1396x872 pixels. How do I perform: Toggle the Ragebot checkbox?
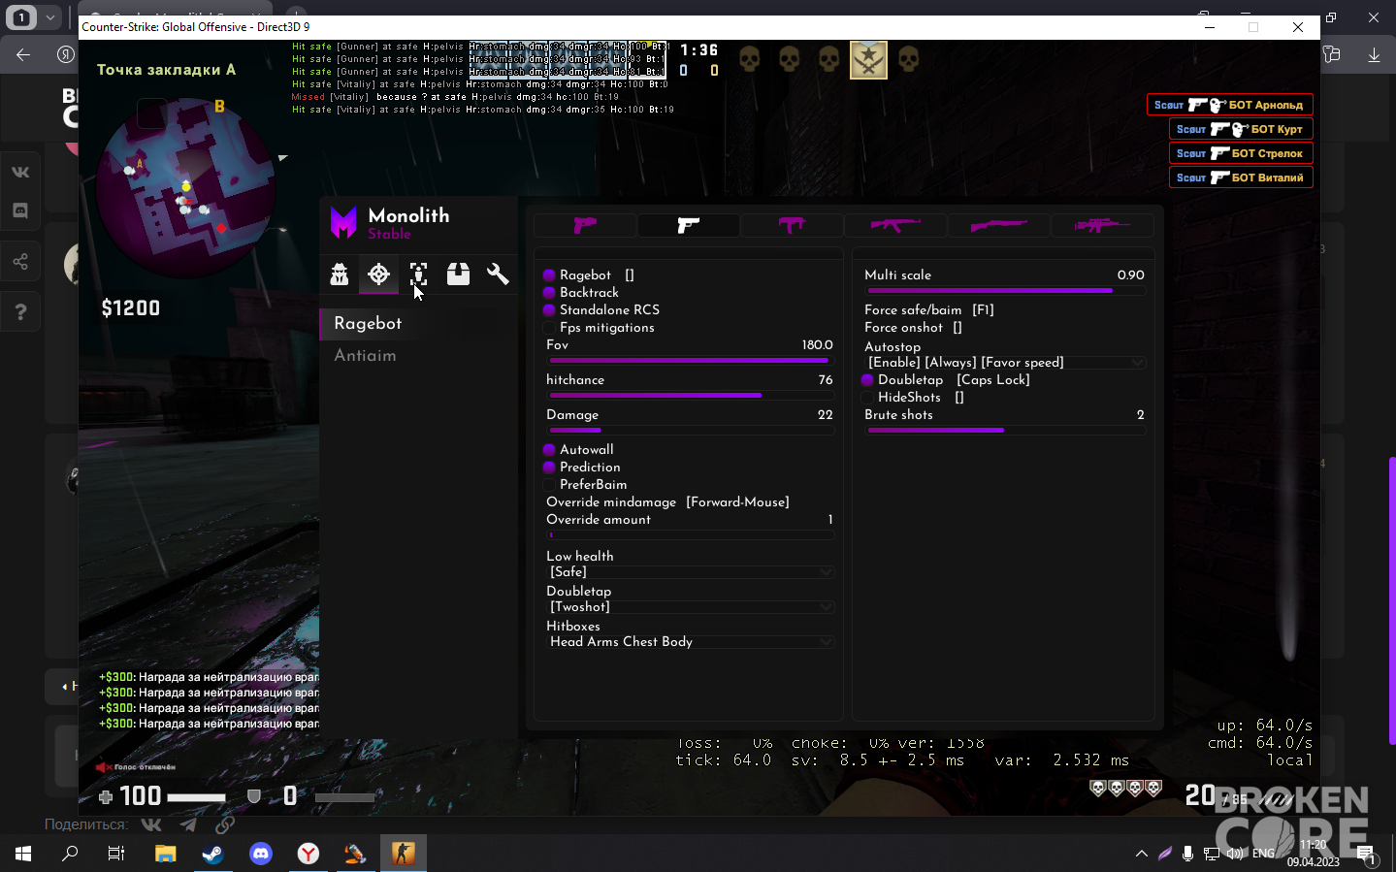(x=549, y=275)
